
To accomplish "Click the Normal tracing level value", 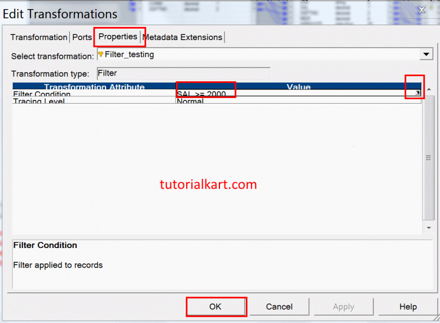I will click(190, 101).
